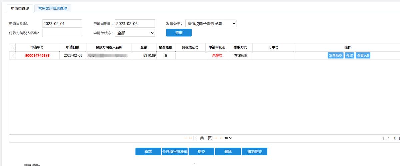Image resolution: width=400 pixels, height=166 pixels.
Task: Click the 是否免税 column header
Action: (166, 47)
